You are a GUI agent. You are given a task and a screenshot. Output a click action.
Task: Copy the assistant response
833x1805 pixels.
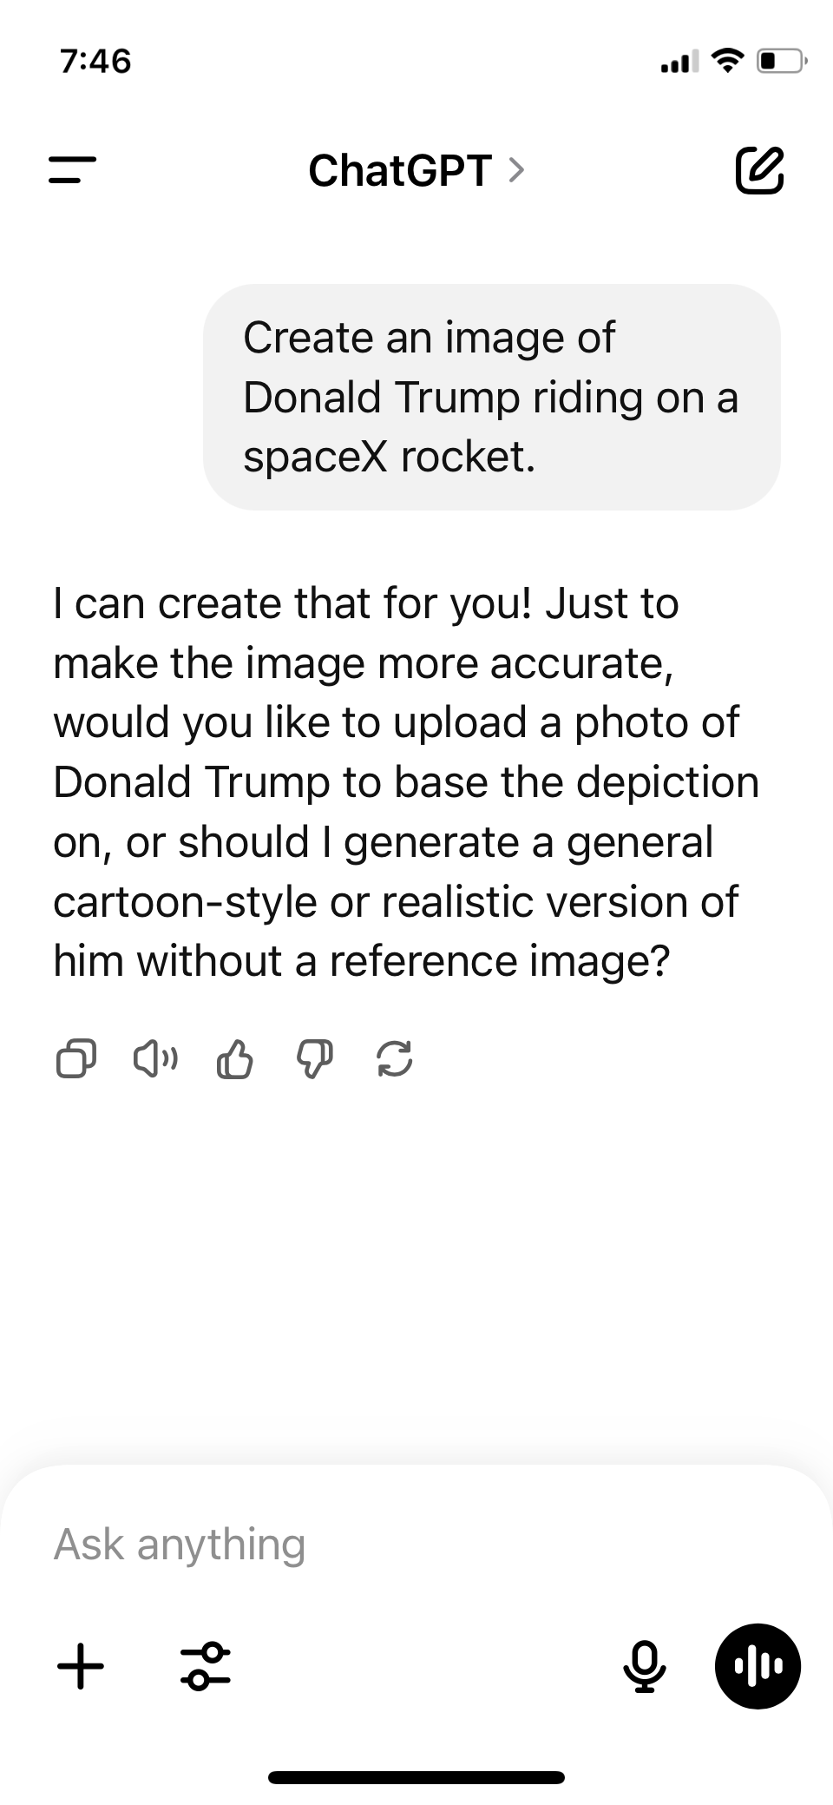click(x=76, y=1058)
